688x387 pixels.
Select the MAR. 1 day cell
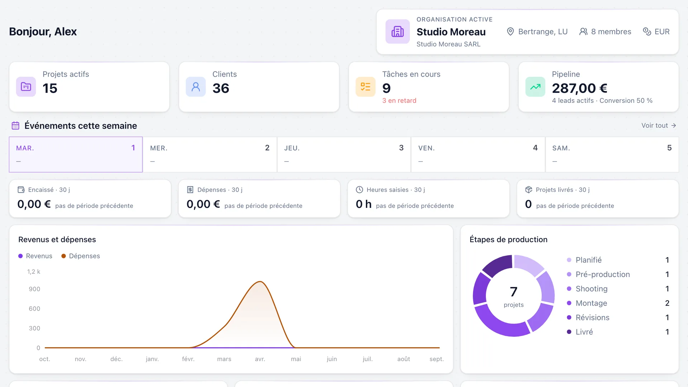[76, 154]
